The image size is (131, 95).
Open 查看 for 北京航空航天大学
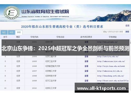click(86, 66)
